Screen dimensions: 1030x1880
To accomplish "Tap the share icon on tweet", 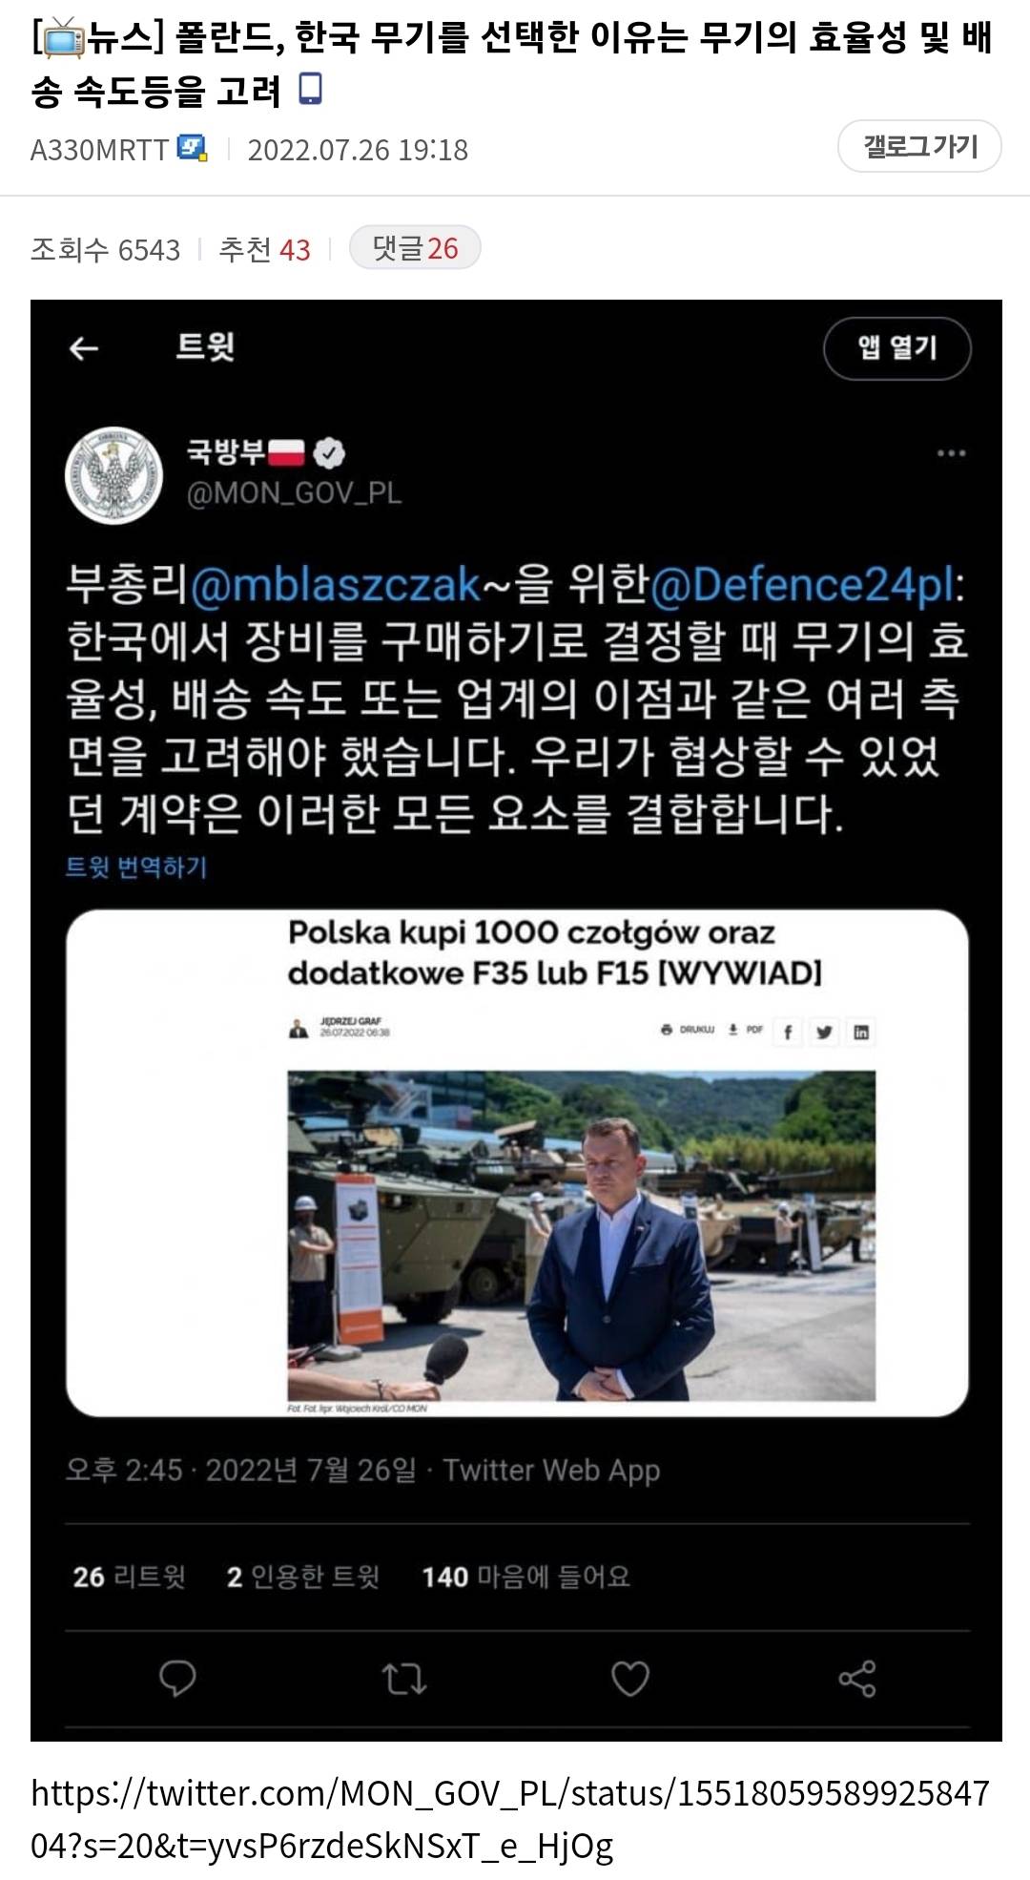I will click(856, 1679).
